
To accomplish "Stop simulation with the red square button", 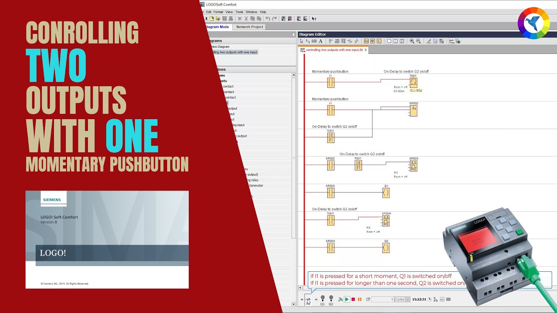I will click(353, 300).
